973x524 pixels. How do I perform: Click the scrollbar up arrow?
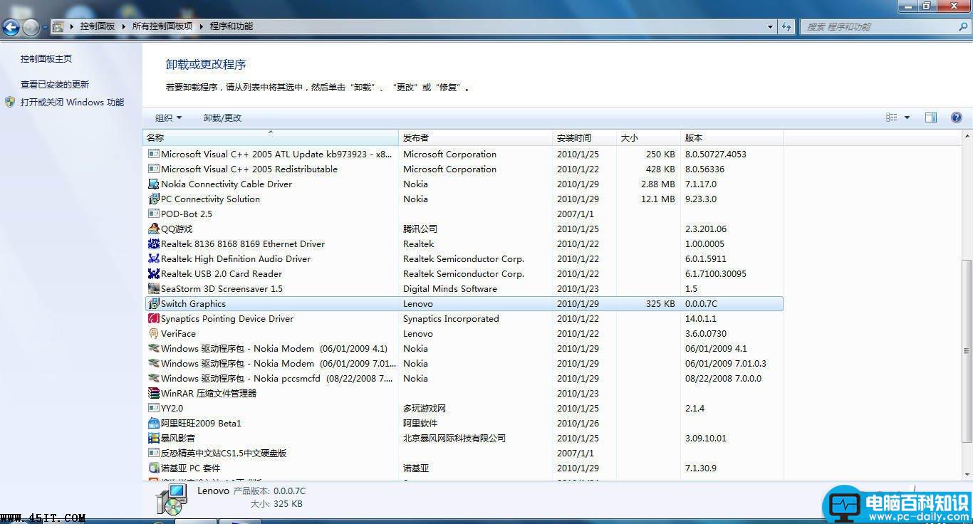point(967,136)
